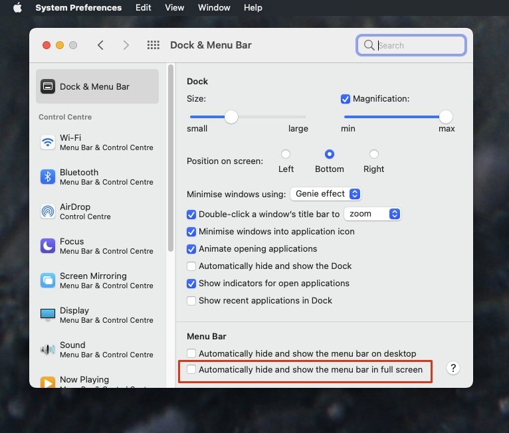Click the Screen Mirroring row label

pos(93,276)
